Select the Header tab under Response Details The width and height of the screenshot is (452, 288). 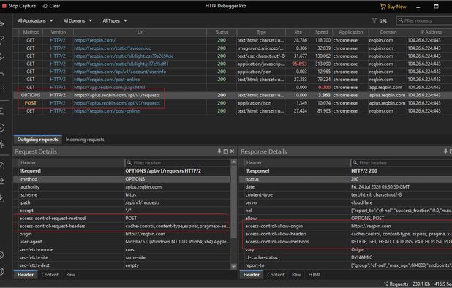tap(252, 274)
